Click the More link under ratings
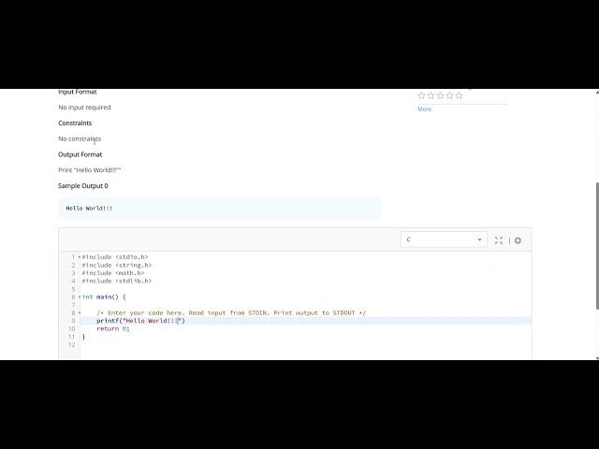This screenshot has height=449, width=599. [424, 109]
